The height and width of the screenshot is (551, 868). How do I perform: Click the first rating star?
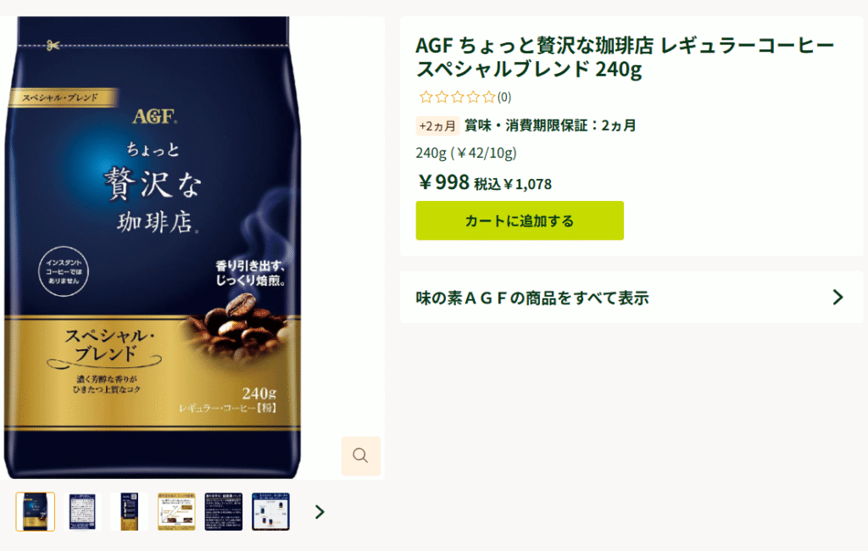pos(426,97)
